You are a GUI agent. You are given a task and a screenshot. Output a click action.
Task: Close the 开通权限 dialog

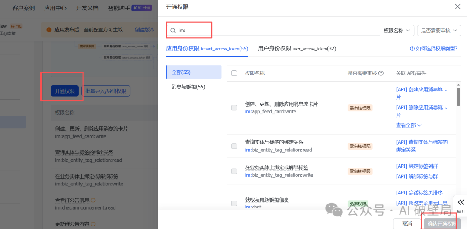click(457, 7)
